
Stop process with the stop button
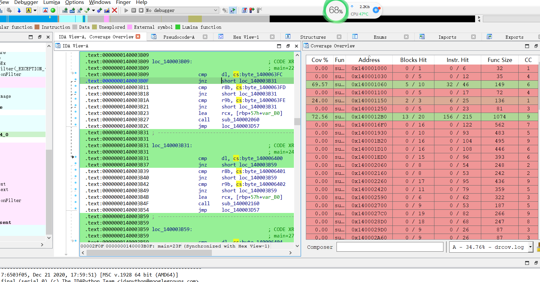tap(141, 10)
